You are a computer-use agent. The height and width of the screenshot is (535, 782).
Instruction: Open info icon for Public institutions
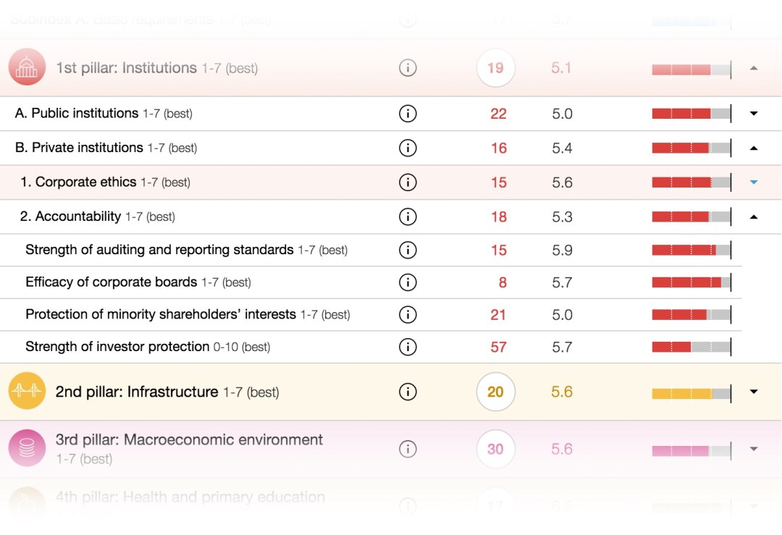408,114
